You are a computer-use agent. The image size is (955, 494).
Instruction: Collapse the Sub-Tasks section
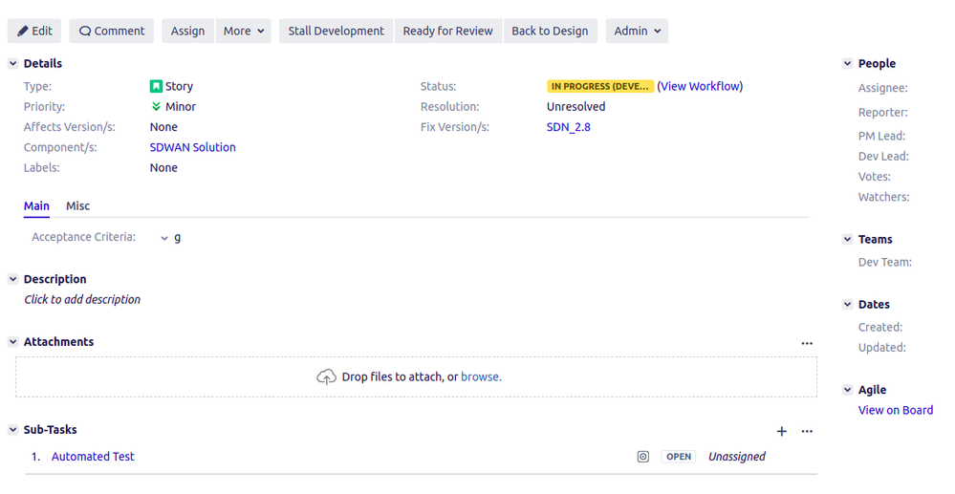point(12,429)
